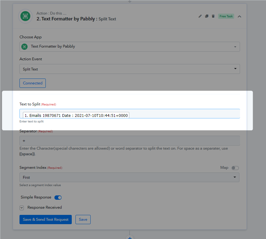Click the duplicate step copy icon
The width and height of the screenshot is (266, 239).
pos(207,16)
